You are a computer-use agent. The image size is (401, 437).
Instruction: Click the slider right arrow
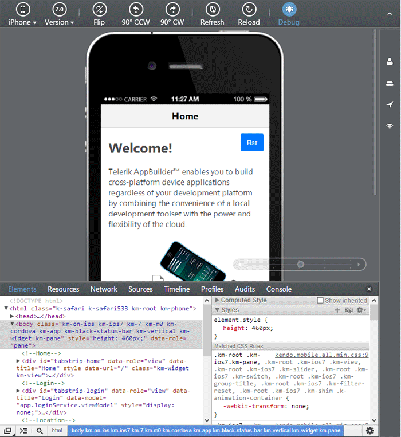359,264
